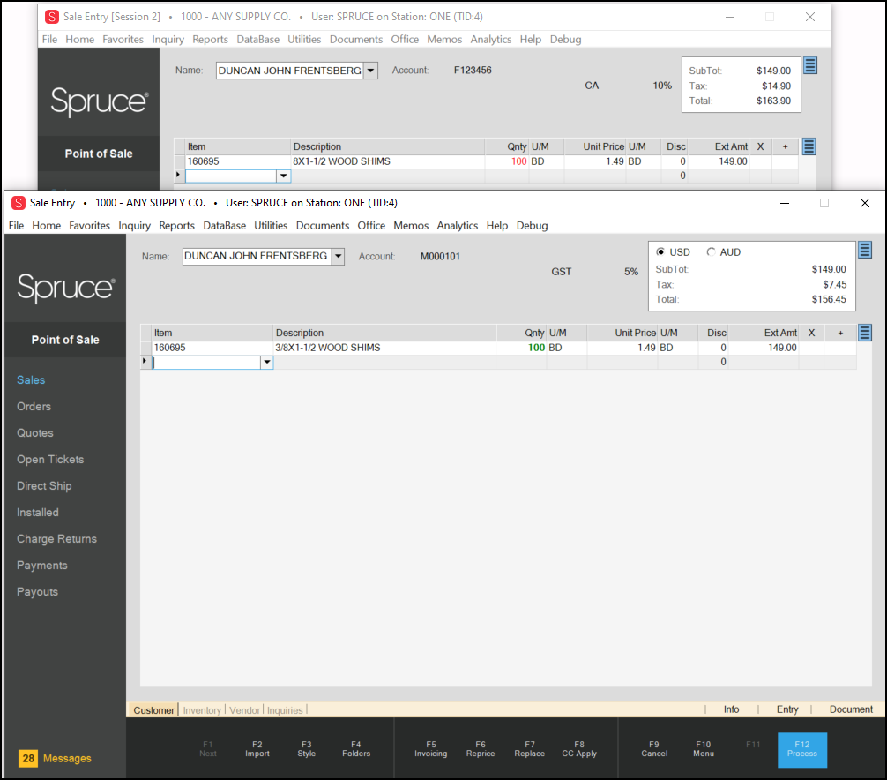Open the Info panel tab
This screenshot has height=780, width=887.
[731, 709]
